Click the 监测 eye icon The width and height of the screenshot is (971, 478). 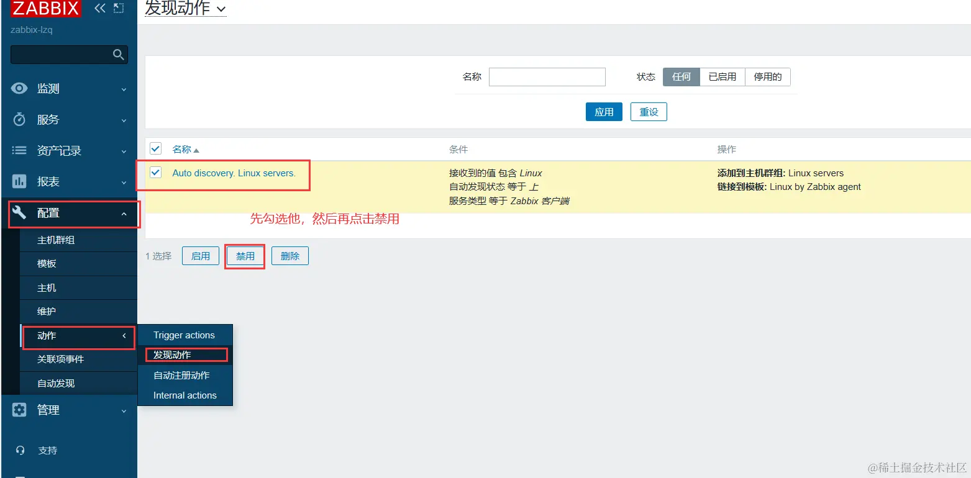(x=19, y=89)
